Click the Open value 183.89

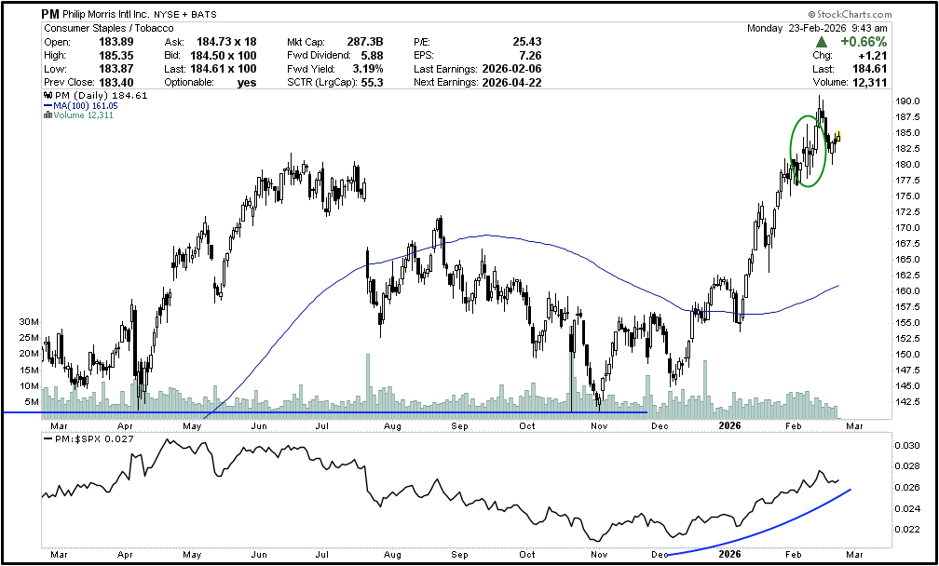coord(118,42)
